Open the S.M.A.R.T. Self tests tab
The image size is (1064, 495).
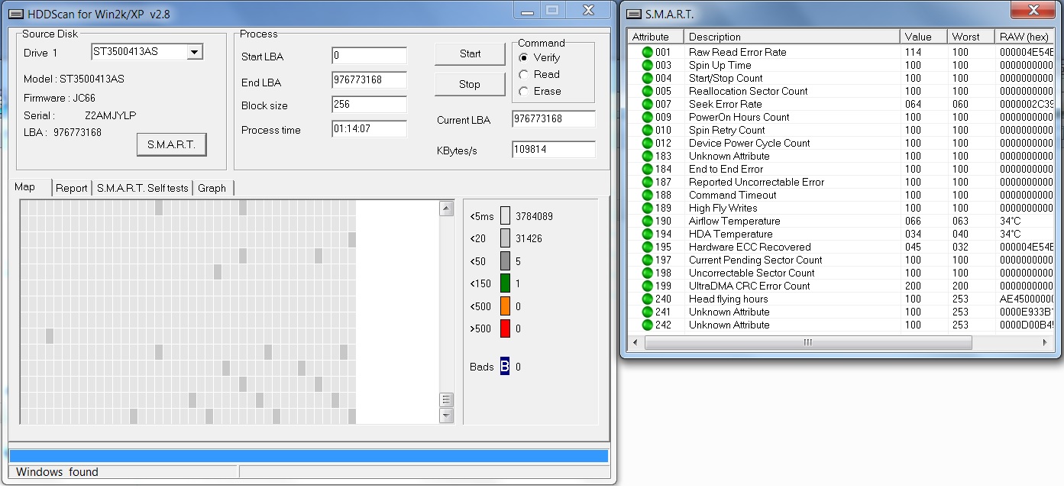[x=142, y=188]
